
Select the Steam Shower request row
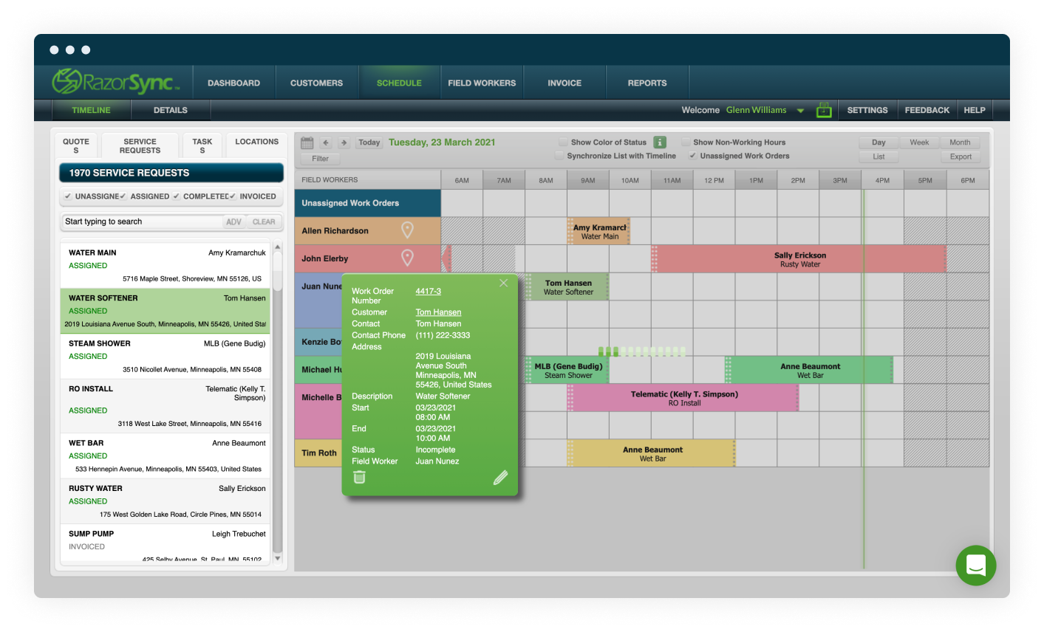(165, 356)
